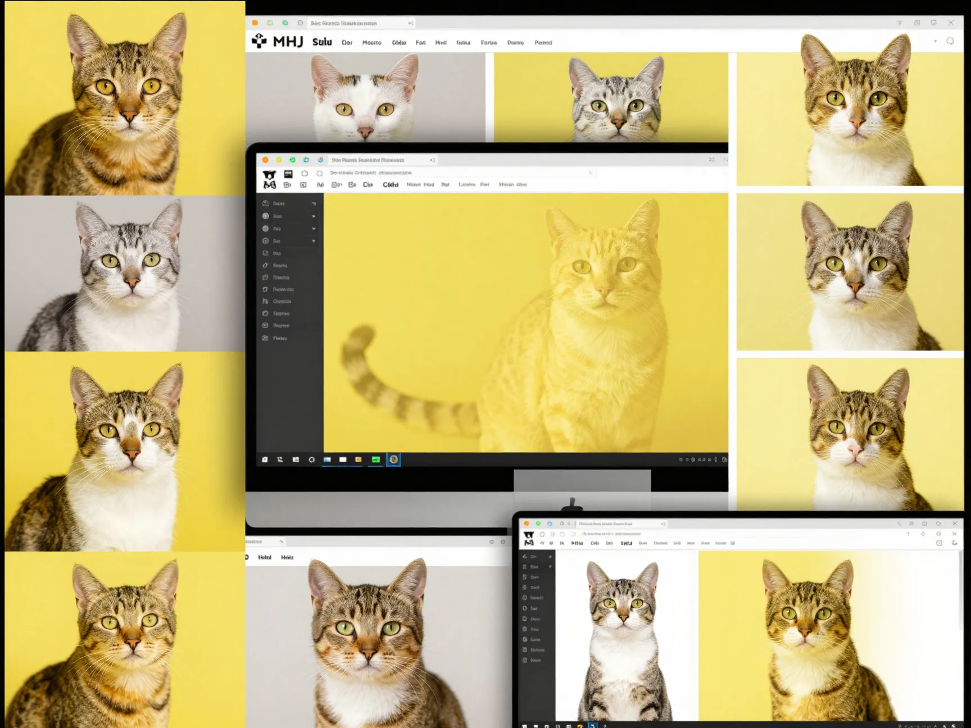Viewport: 971px width, 728px height.
Task: Click the cat logo in bottom-right window toolbar
Action: point(529,538)
